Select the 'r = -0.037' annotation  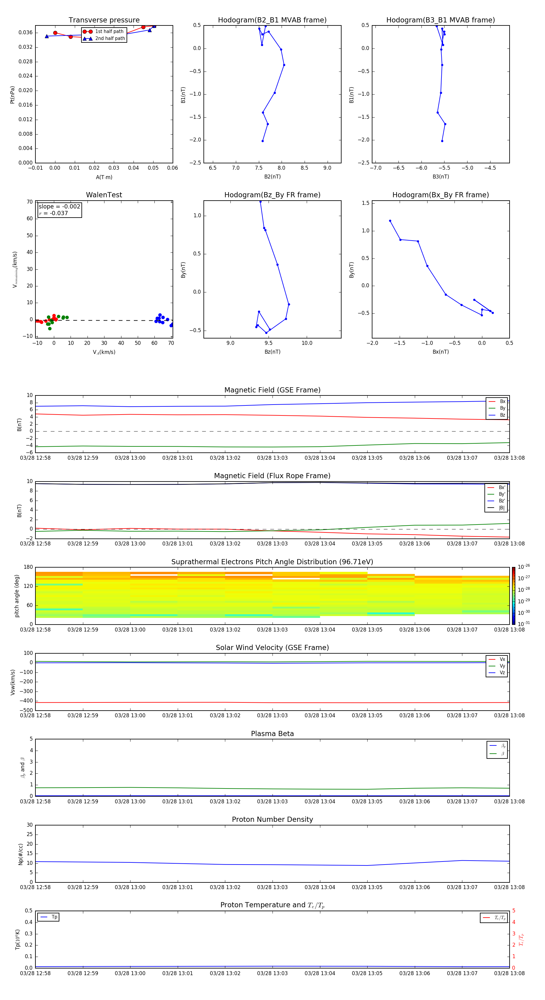pyautogui.click(x=54, y=213)
